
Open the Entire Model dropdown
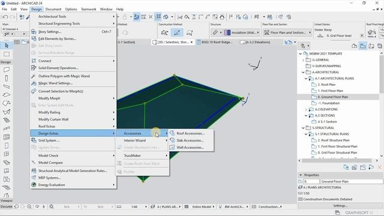pyautogui.click(x=203, y=207)
